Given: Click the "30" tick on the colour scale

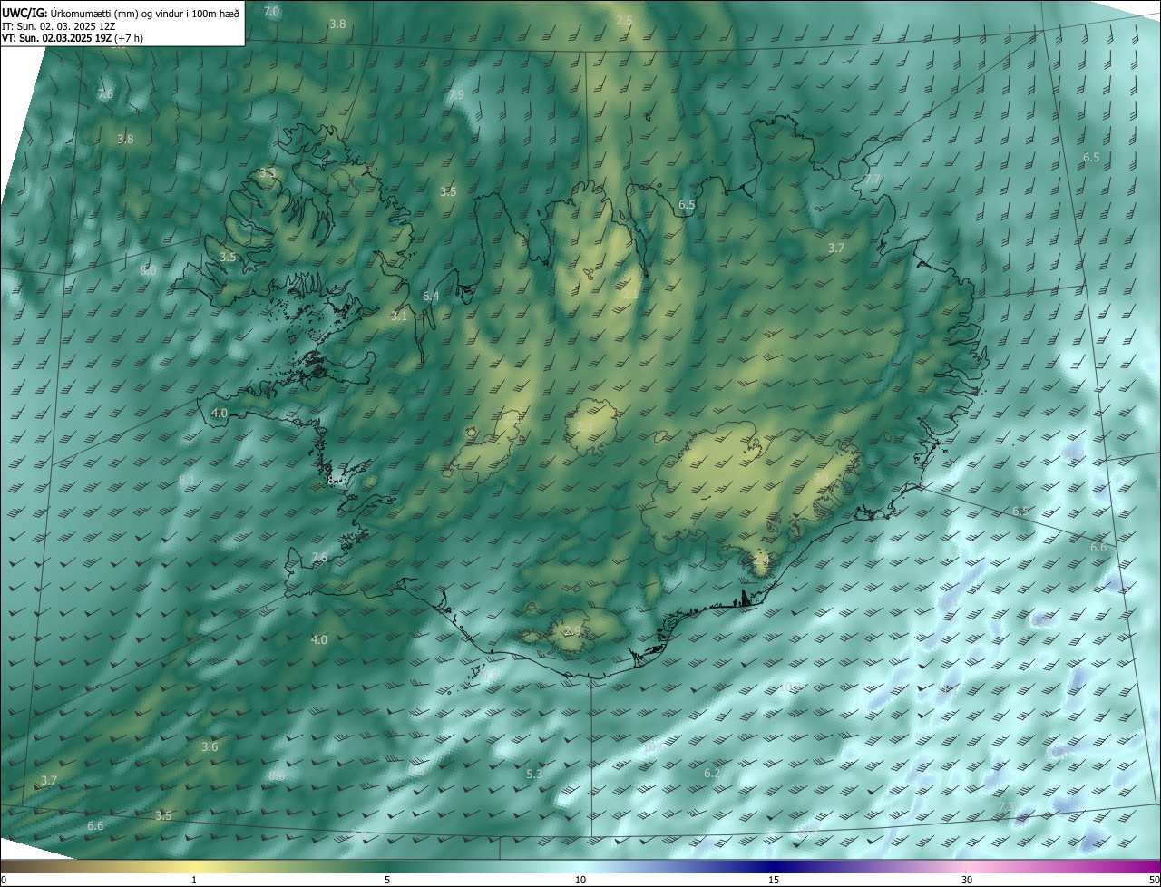Looking at the screenshot, I should [967, 880].
